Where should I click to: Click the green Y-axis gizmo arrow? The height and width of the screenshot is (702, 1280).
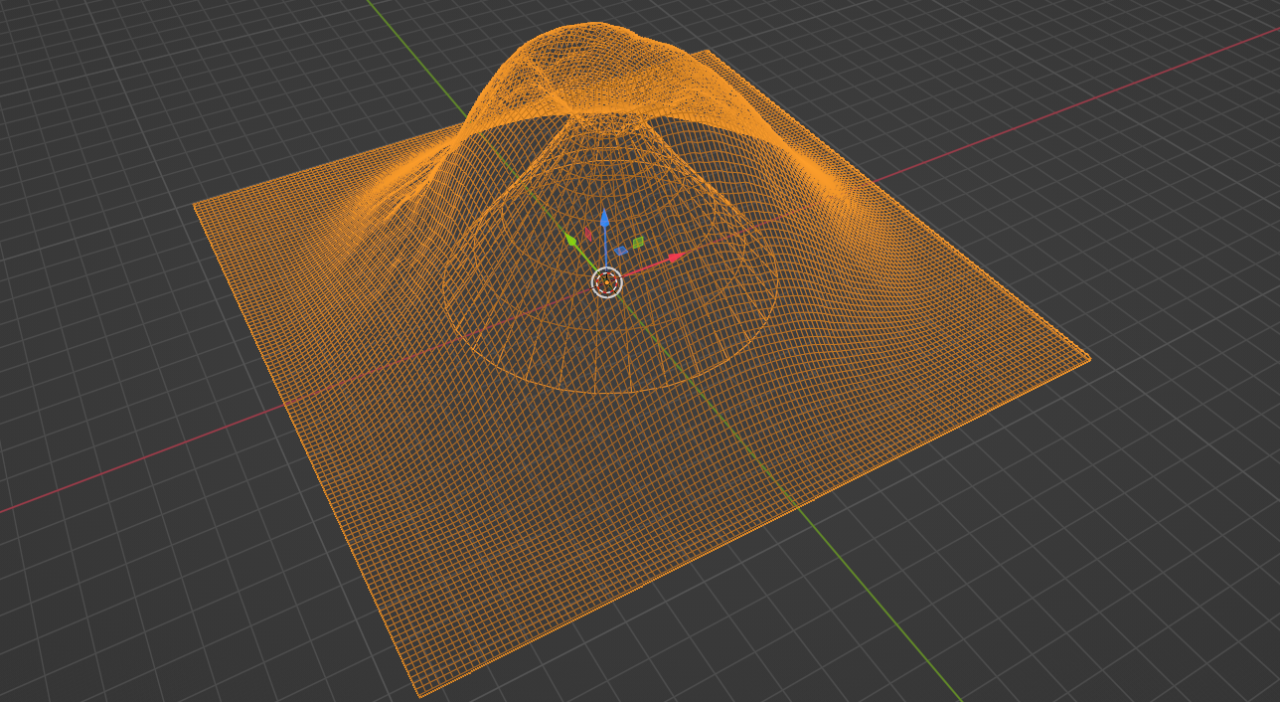point(571,240)
